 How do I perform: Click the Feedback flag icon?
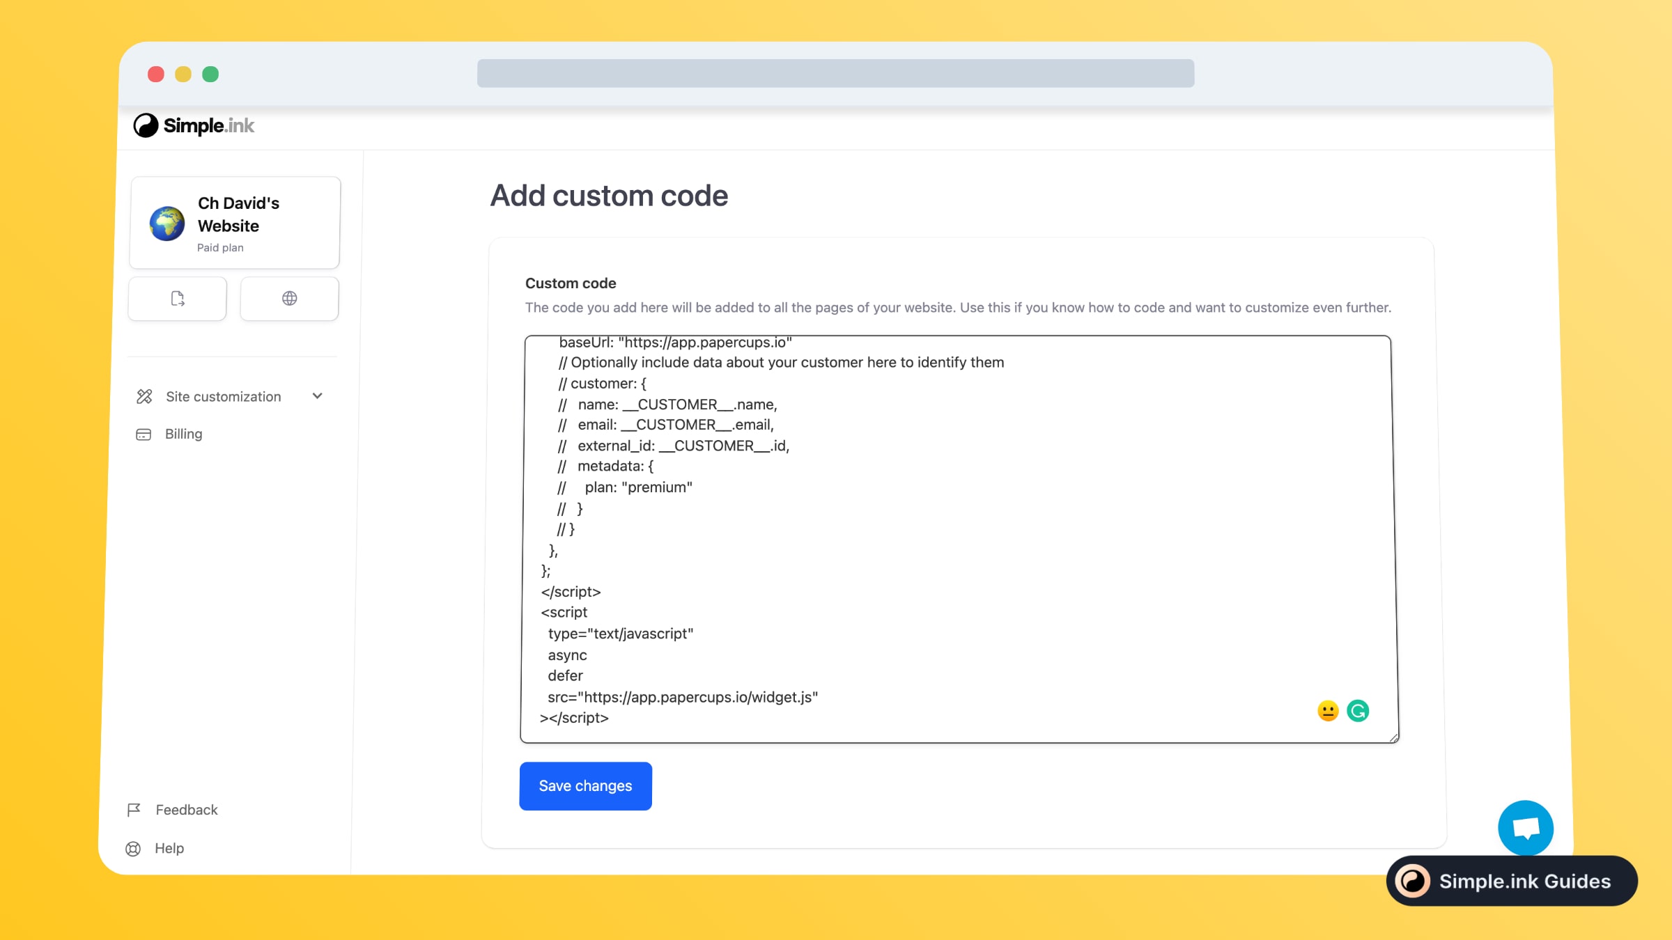(134, 810)
